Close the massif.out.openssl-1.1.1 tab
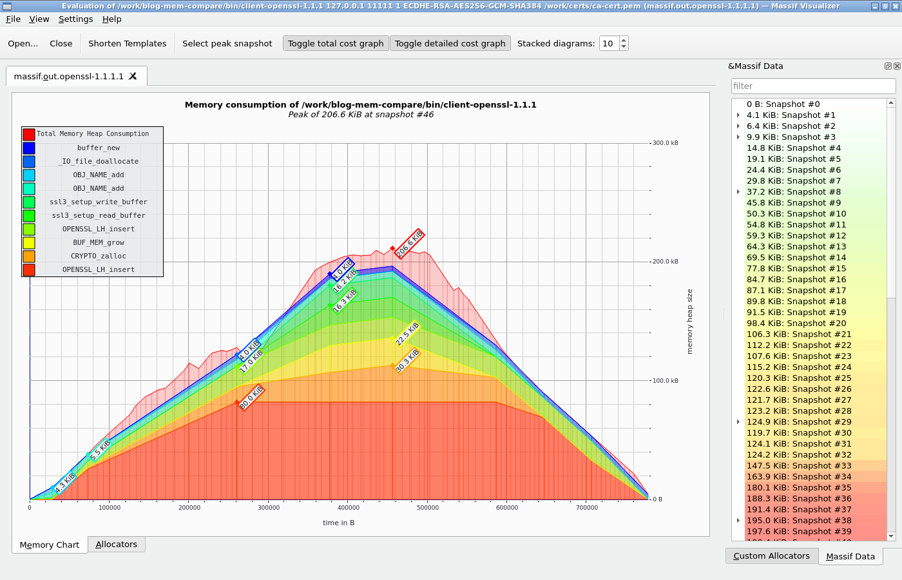Image resolution: width=902 pixels, height=580 pixels. [133, 76]
